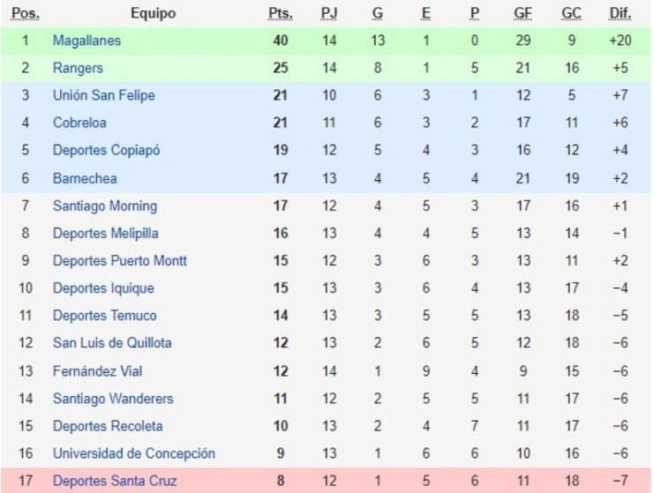Viewport: 653px width, 493px height.
Task: Click the Pts. column header
Action: (x=281, y=13)
